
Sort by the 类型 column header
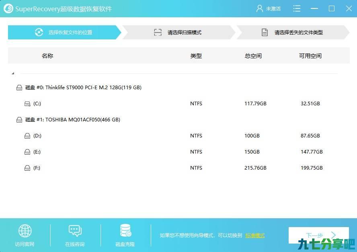(x=196, y=56)
